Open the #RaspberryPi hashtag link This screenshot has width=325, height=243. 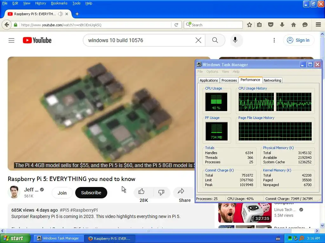(x=84, y=210)
